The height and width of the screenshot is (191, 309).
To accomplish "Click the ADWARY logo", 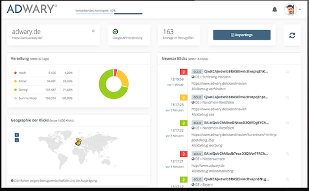I will (x=32, y=9).
